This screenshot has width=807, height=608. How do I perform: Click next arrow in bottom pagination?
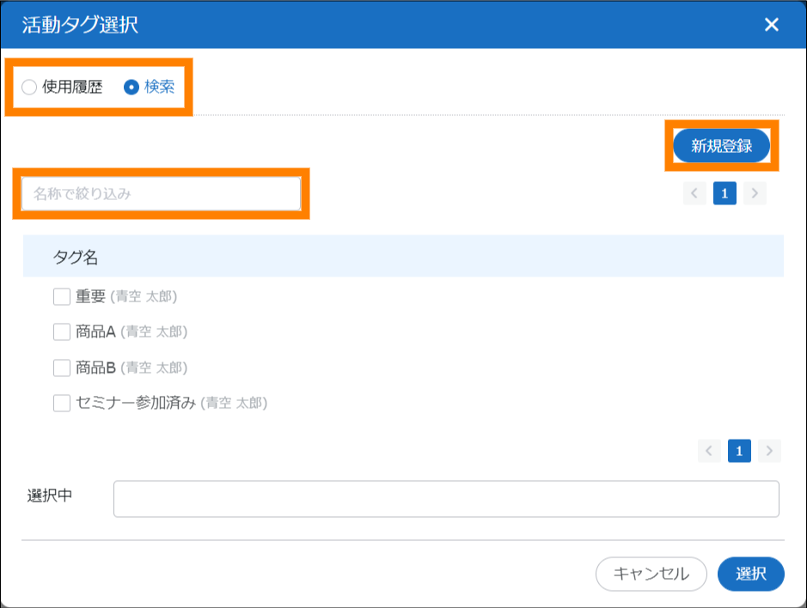click(x=769, y=451)
